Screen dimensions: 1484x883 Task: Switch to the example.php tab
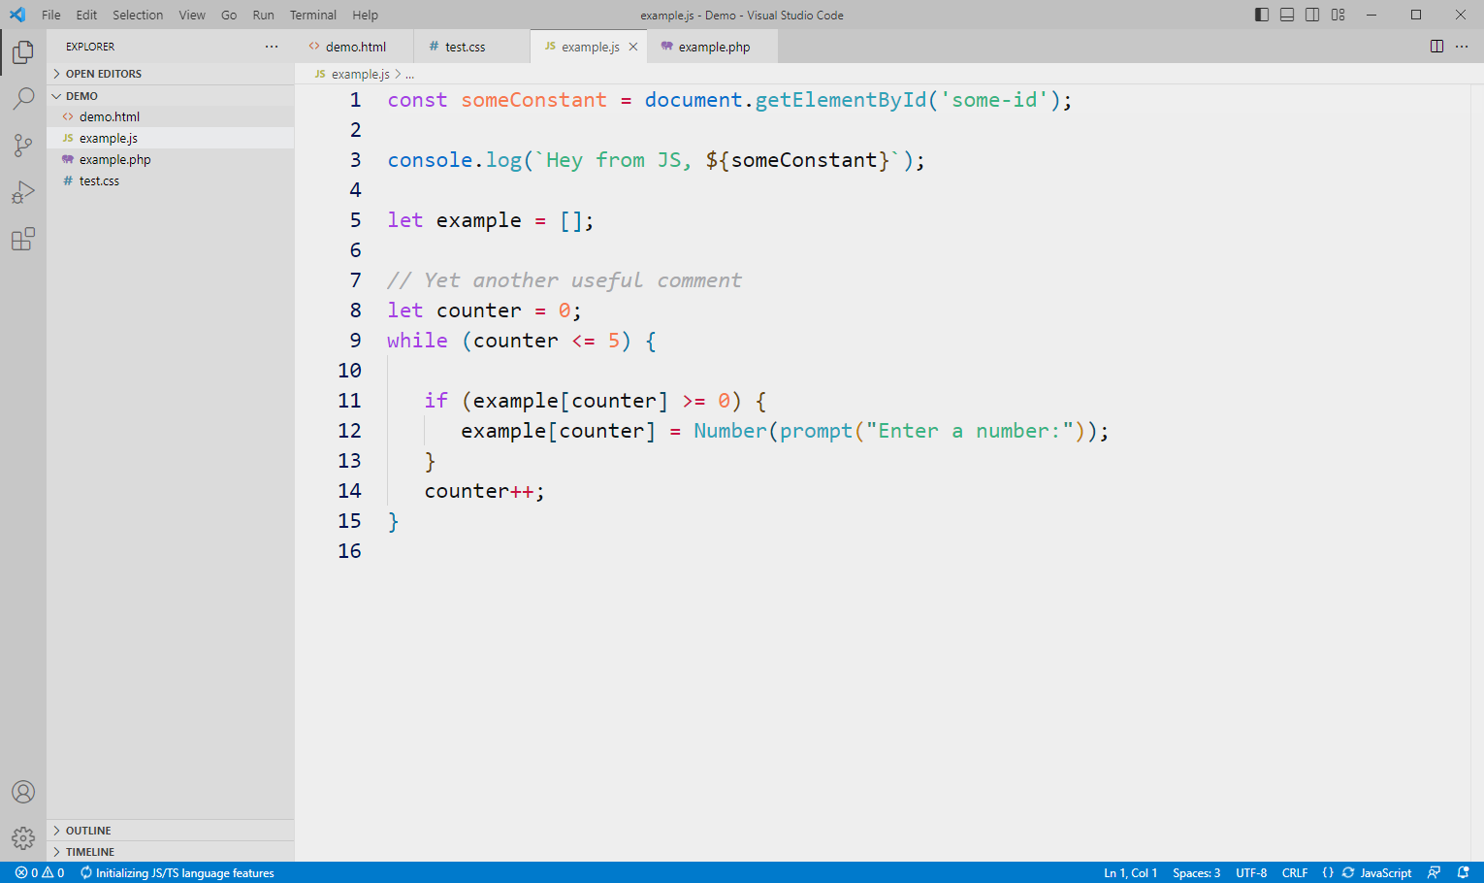coord(713,47)
